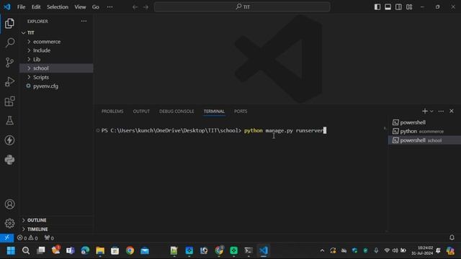Image resolution: width=461 pixels, height=259 pixels.
Task: Open the Edit menu
Action: (36, 6)
